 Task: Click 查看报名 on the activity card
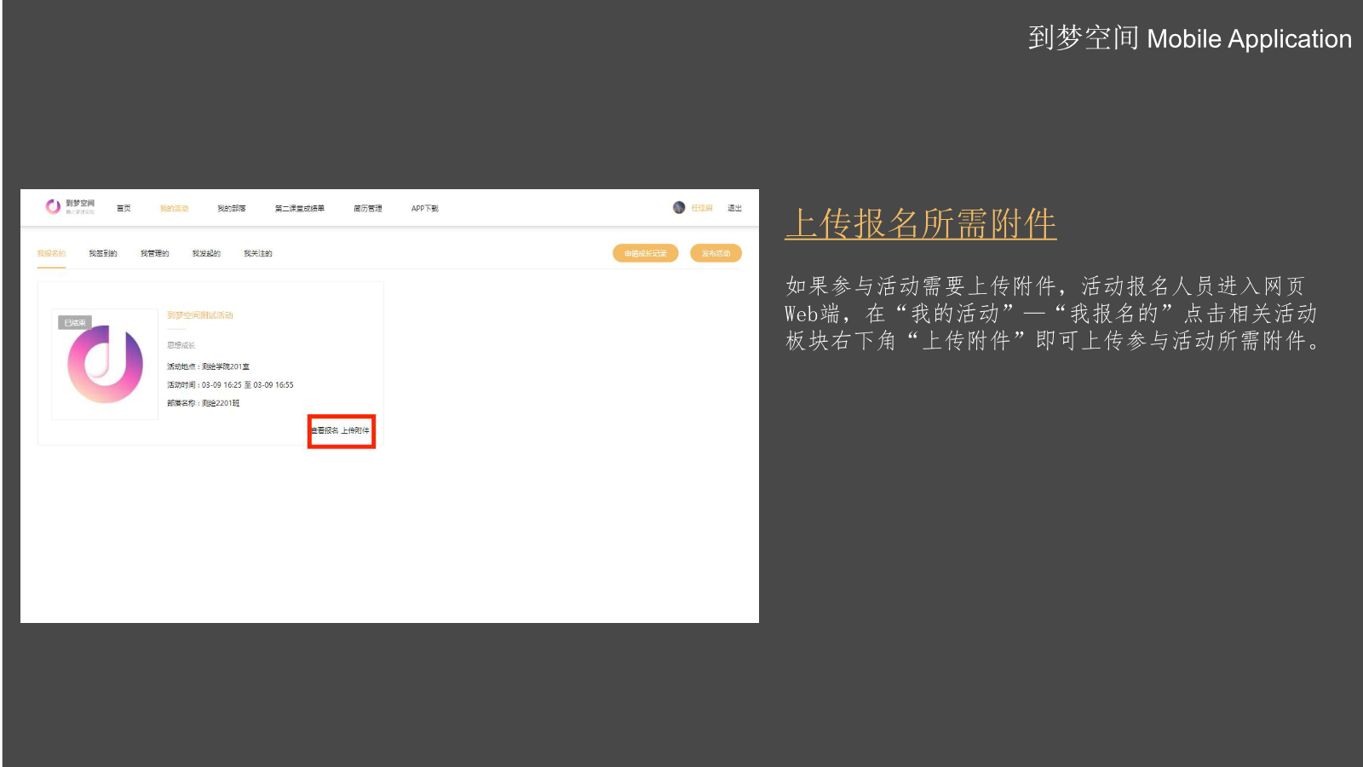pos(325,431)
